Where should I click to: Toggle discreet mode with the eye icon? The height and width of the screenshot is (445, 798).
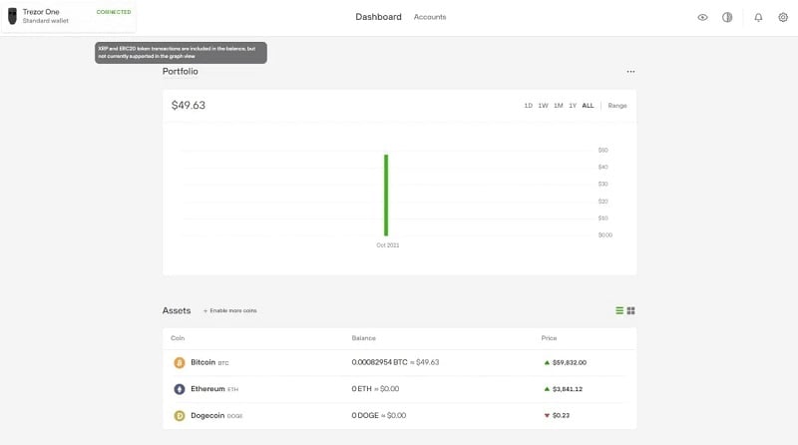[703, 17]
